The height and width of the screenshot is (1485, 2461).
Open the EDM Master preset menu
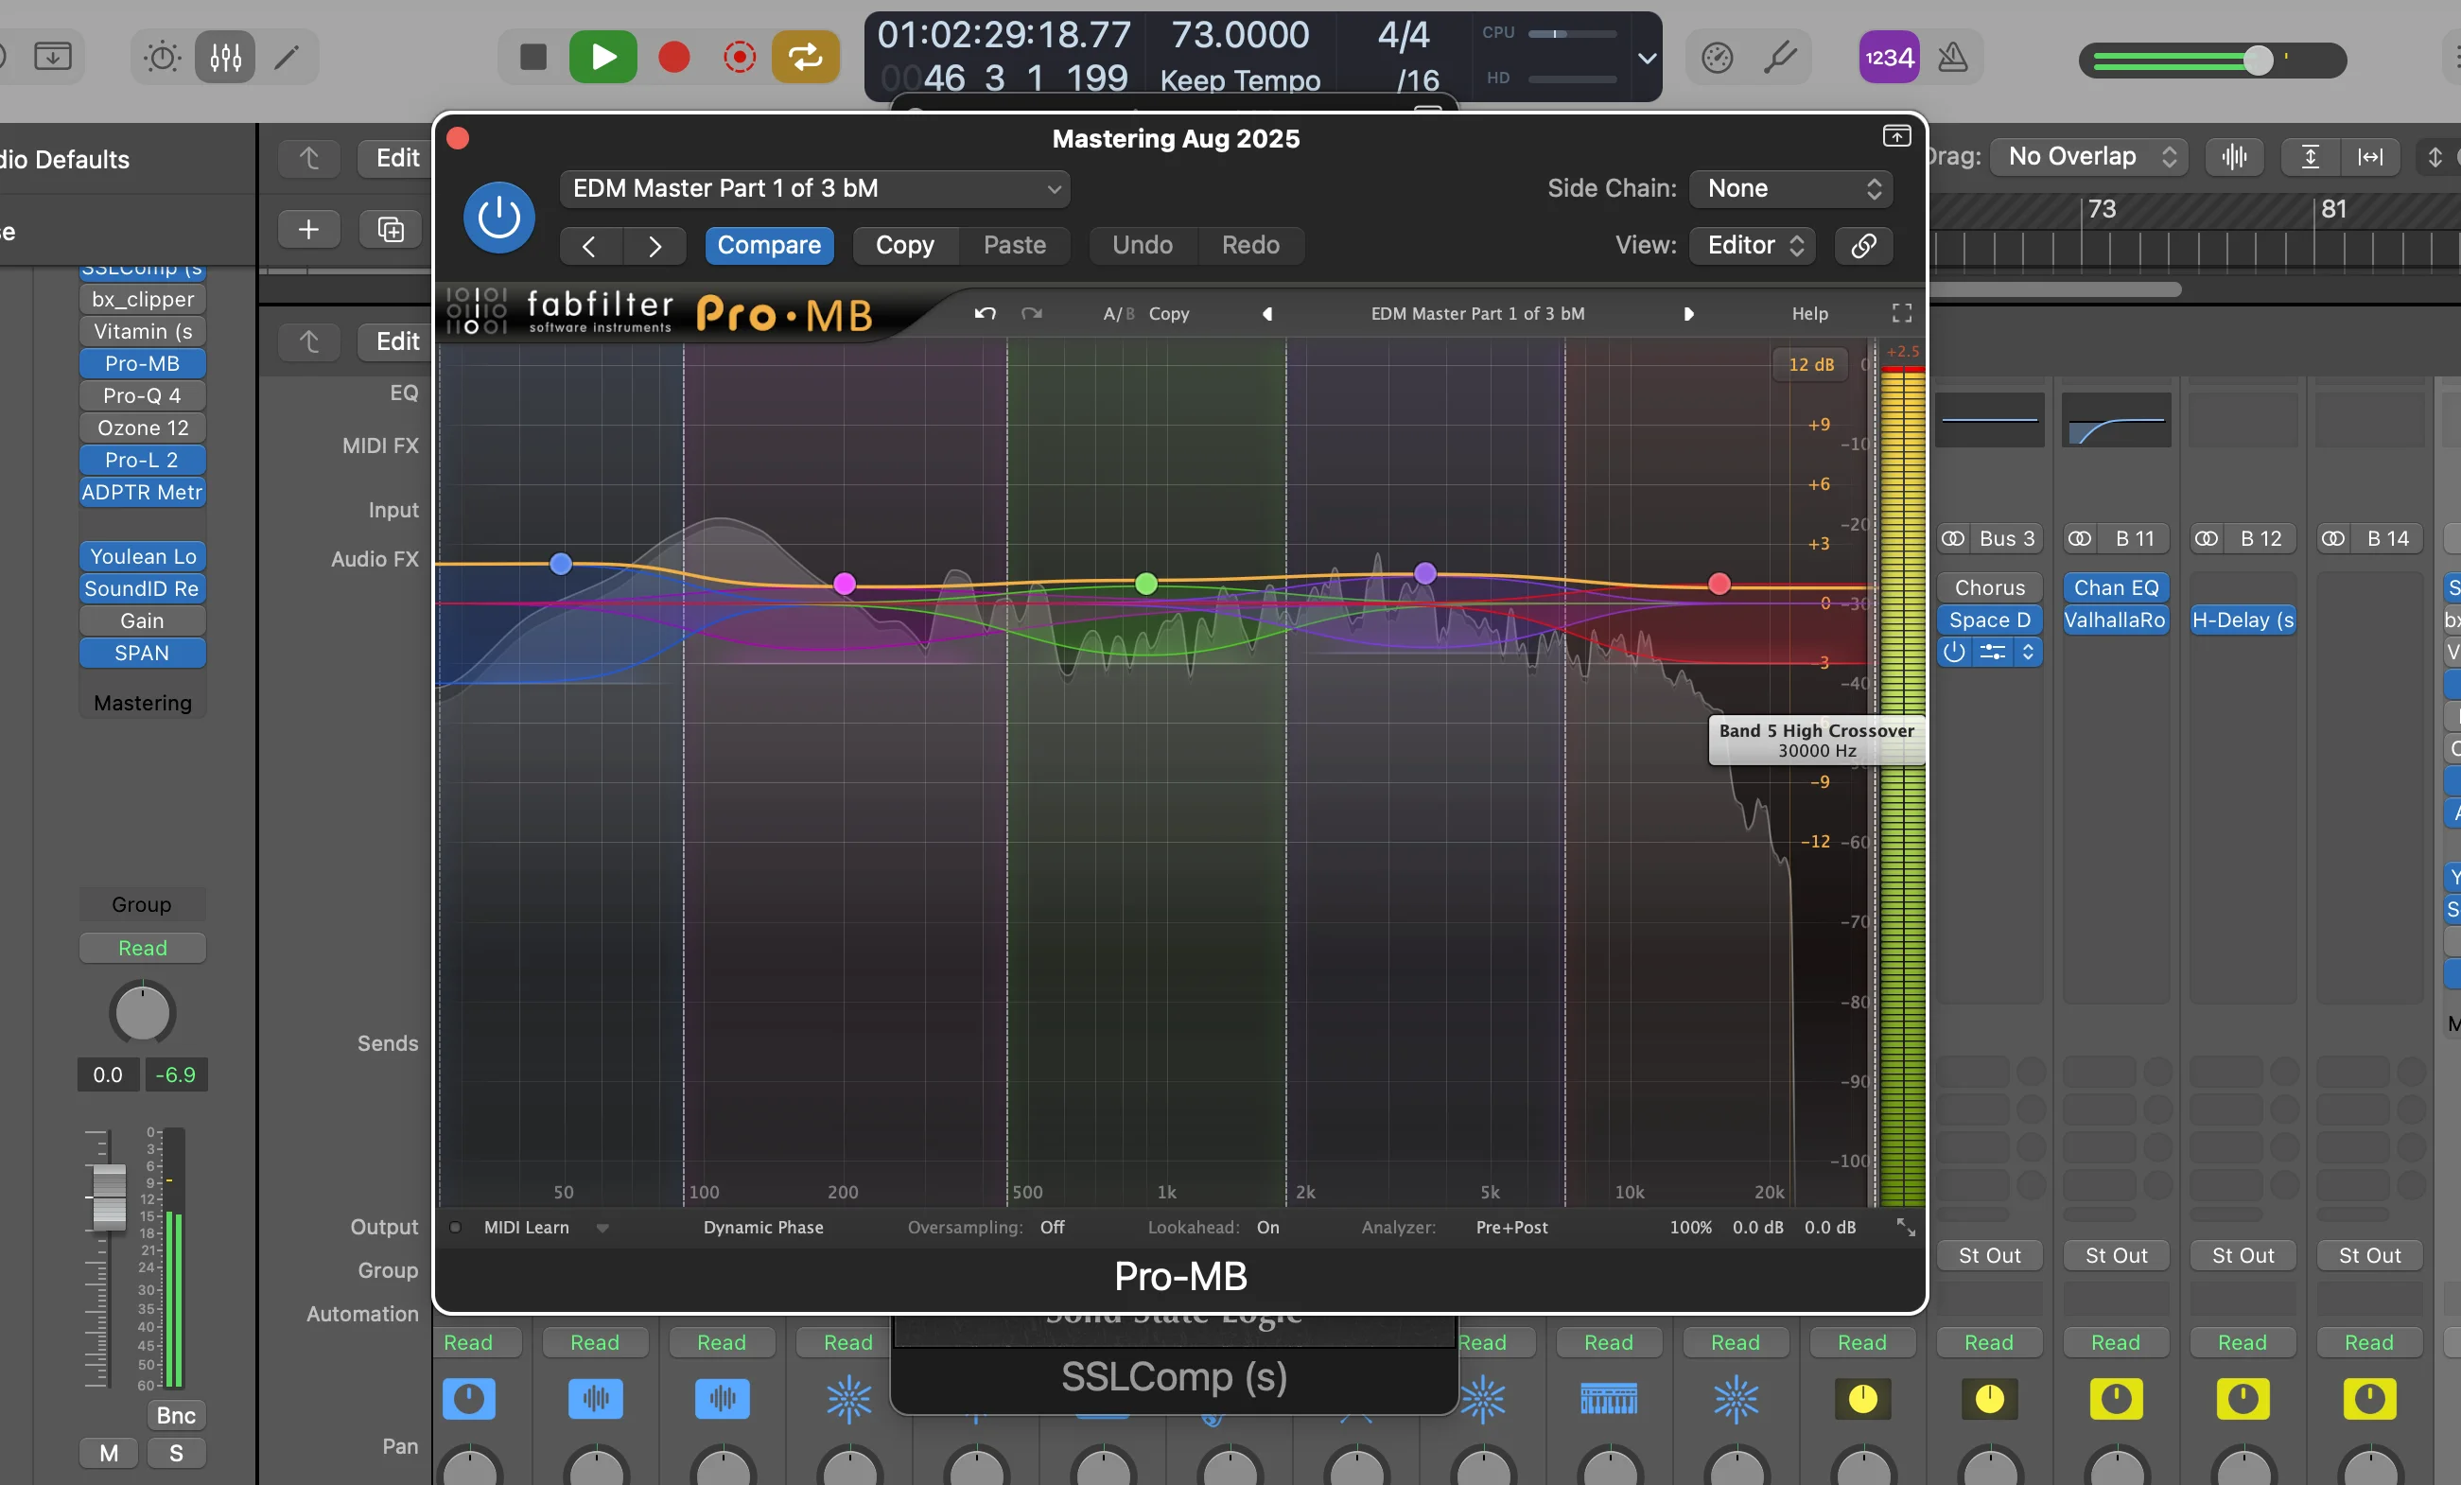(x=814, y=189)
